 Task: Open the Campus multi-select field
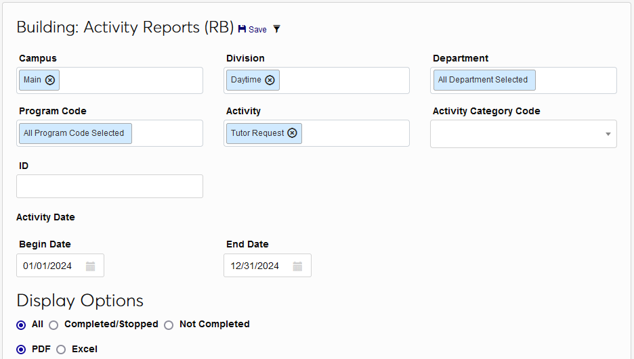click(x=110, y=80)
